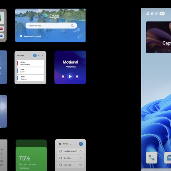Open the 1 PM Lunch event
The width and height of the screenshot is (171, 171).
[30, 71]
